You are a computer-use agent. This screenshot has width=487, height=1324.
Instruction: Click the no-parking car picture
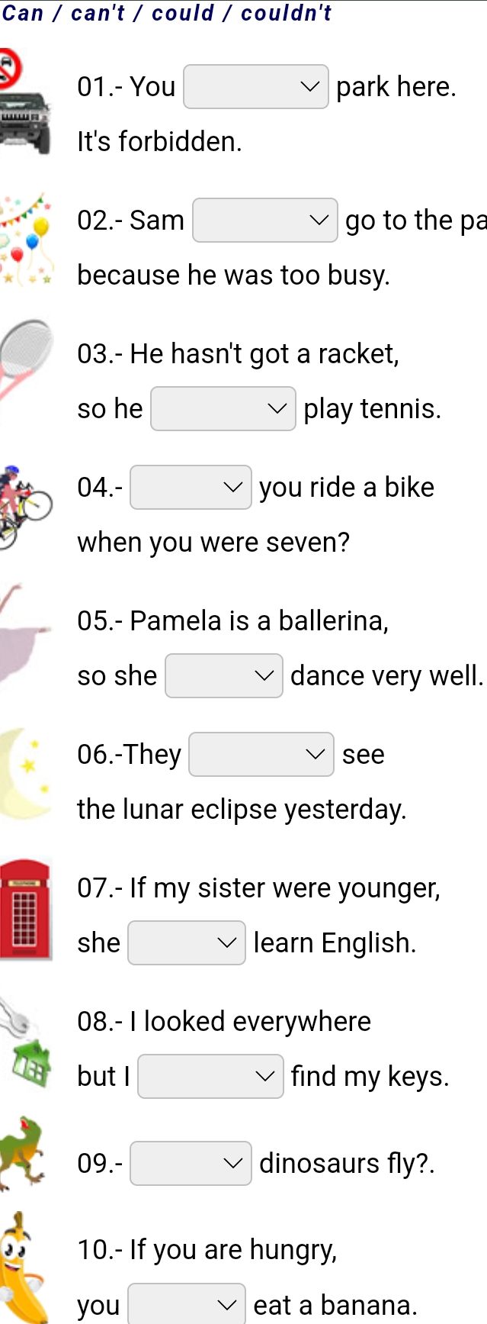pyautogui.click(x=25, y=103)
